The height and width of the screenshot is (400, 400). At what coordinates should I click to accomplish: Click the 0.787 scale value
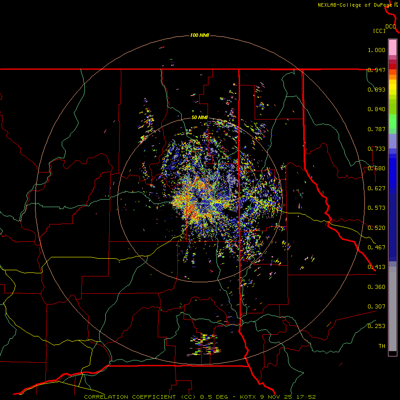376,129
